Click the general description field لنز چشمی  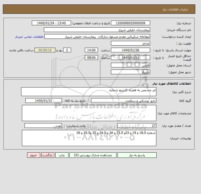coord(89,92)
